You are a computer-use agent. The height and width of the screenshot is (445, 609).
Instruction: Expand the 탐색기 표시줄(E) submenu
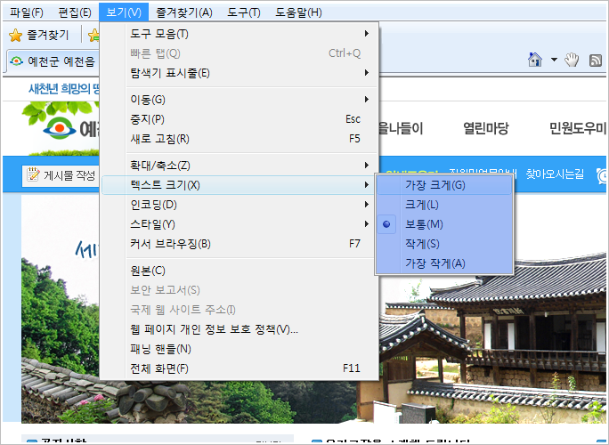pos(240,73)
